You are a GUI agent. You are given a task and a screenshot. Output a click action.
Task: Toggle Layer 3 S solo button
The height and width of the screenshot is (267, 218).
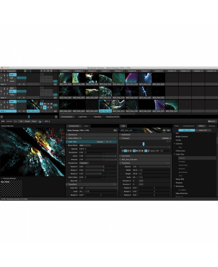click(x=4, y=80)
